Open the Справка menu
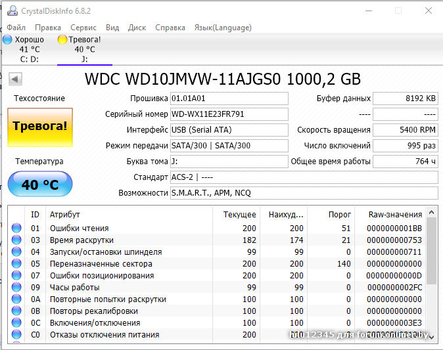This screenshot has width=443, height=350. pos(170,28)
